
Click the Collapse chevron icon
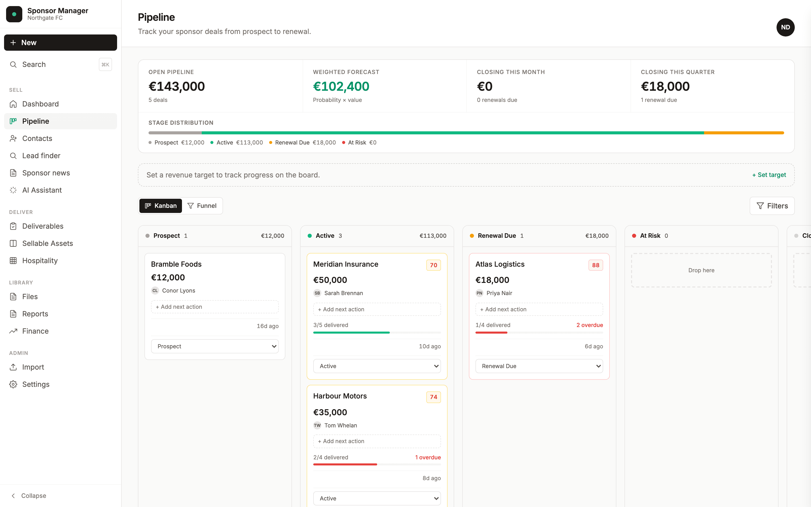tap(13, 496)
